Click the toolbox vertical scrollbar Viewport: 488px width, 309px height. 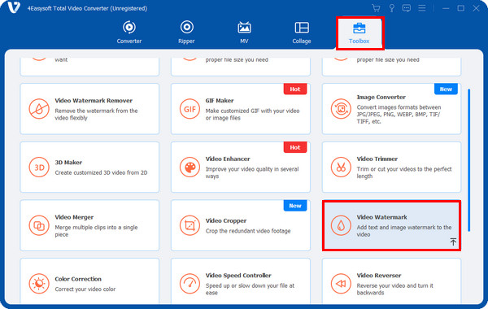(x=468, y=160)
